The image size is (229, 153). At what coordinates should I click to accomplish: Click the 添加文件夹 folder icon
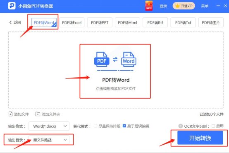tap(38, 114)
